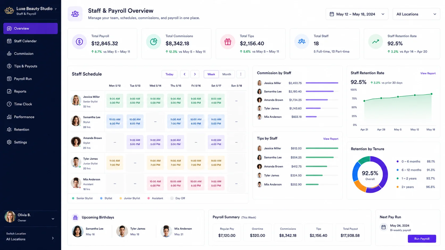Click the retention donut chart center
Viewport: 445px width, 250px height.
coord(370,175)
